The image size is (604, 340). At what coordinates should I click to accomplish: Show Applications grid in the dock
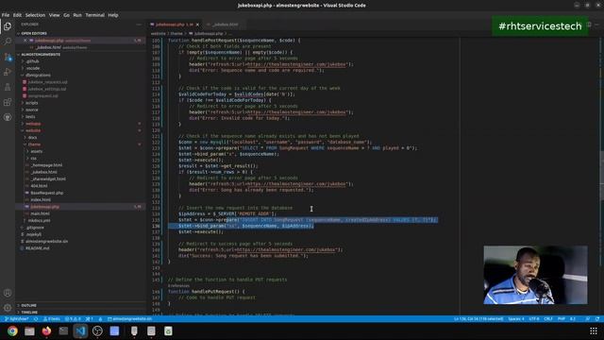coord(594,331)
